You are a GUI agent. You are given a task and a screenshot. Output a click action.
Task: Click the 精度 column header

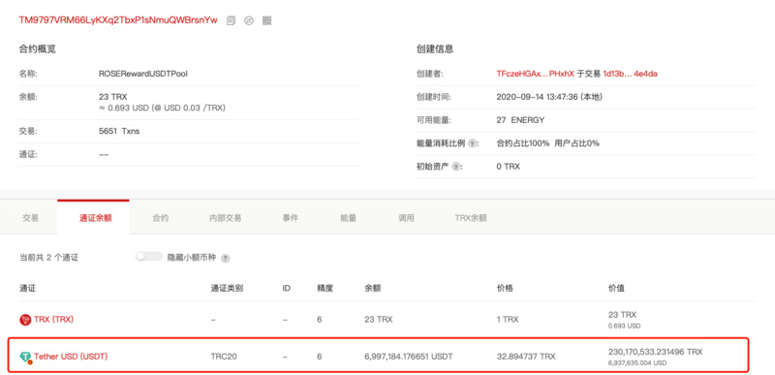tap(325, 288)
